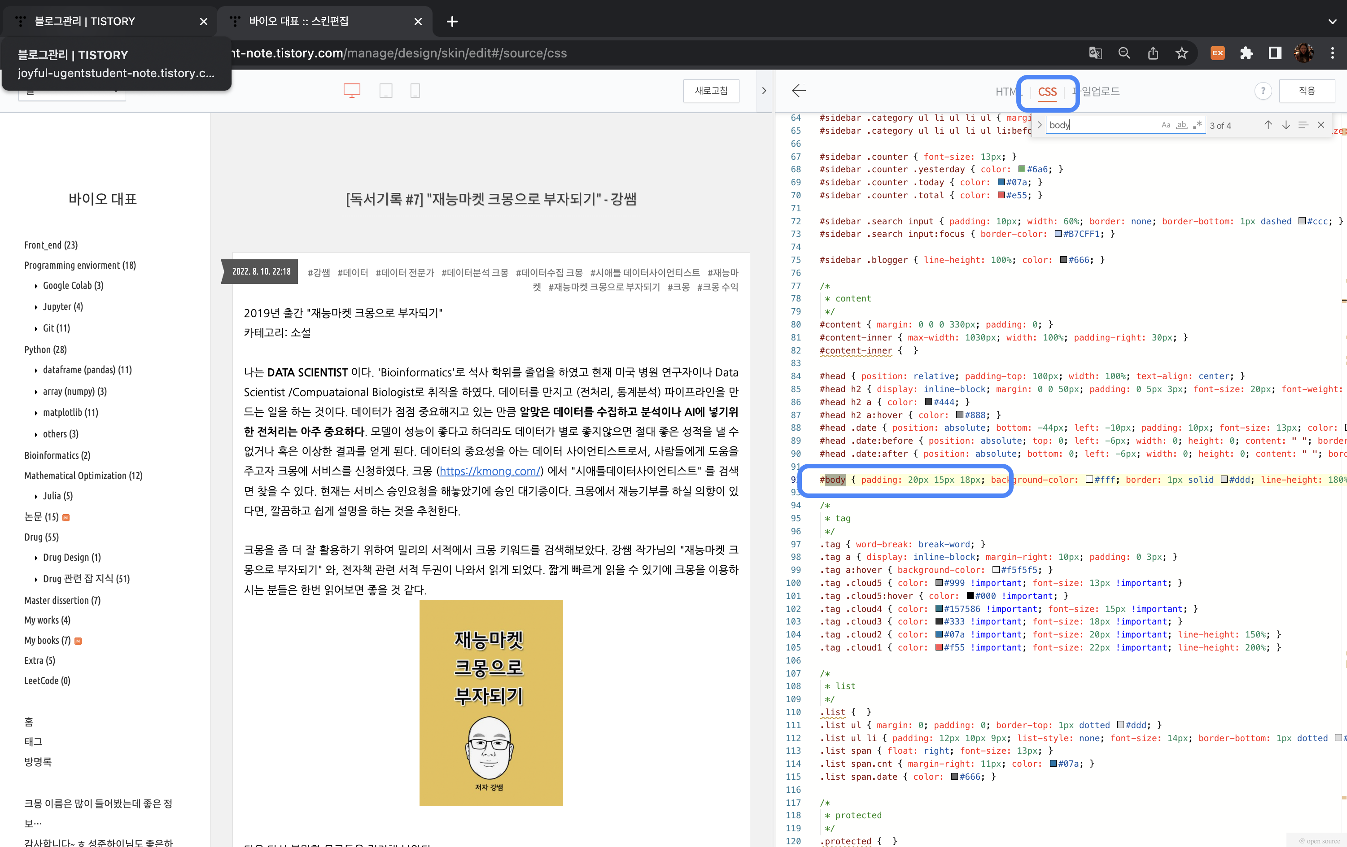The image size is (1347, 847).
Task: Select the desktop preview icon
Action: pos(351,91)
